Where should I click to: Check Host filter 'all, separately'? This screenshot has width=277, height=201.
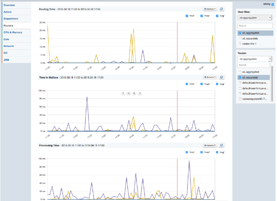pos(240,38)
